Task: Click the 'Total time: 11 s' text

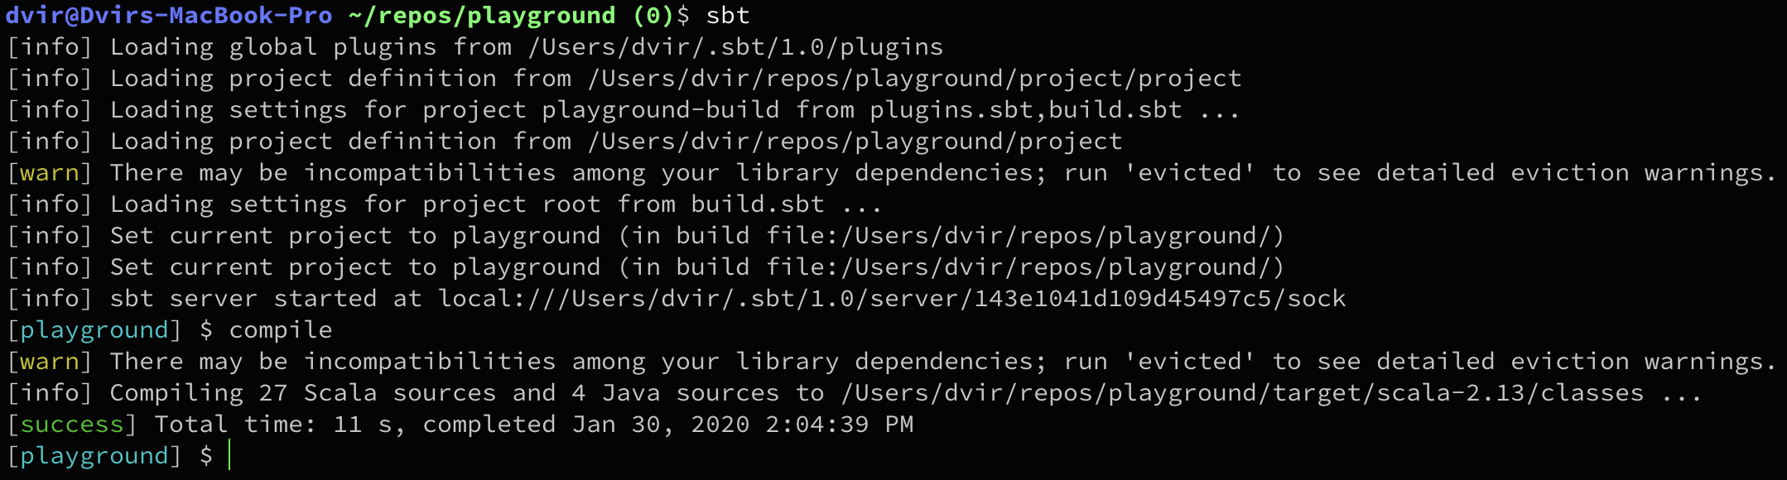Action: pyautogui.click(x=273, y=425)
